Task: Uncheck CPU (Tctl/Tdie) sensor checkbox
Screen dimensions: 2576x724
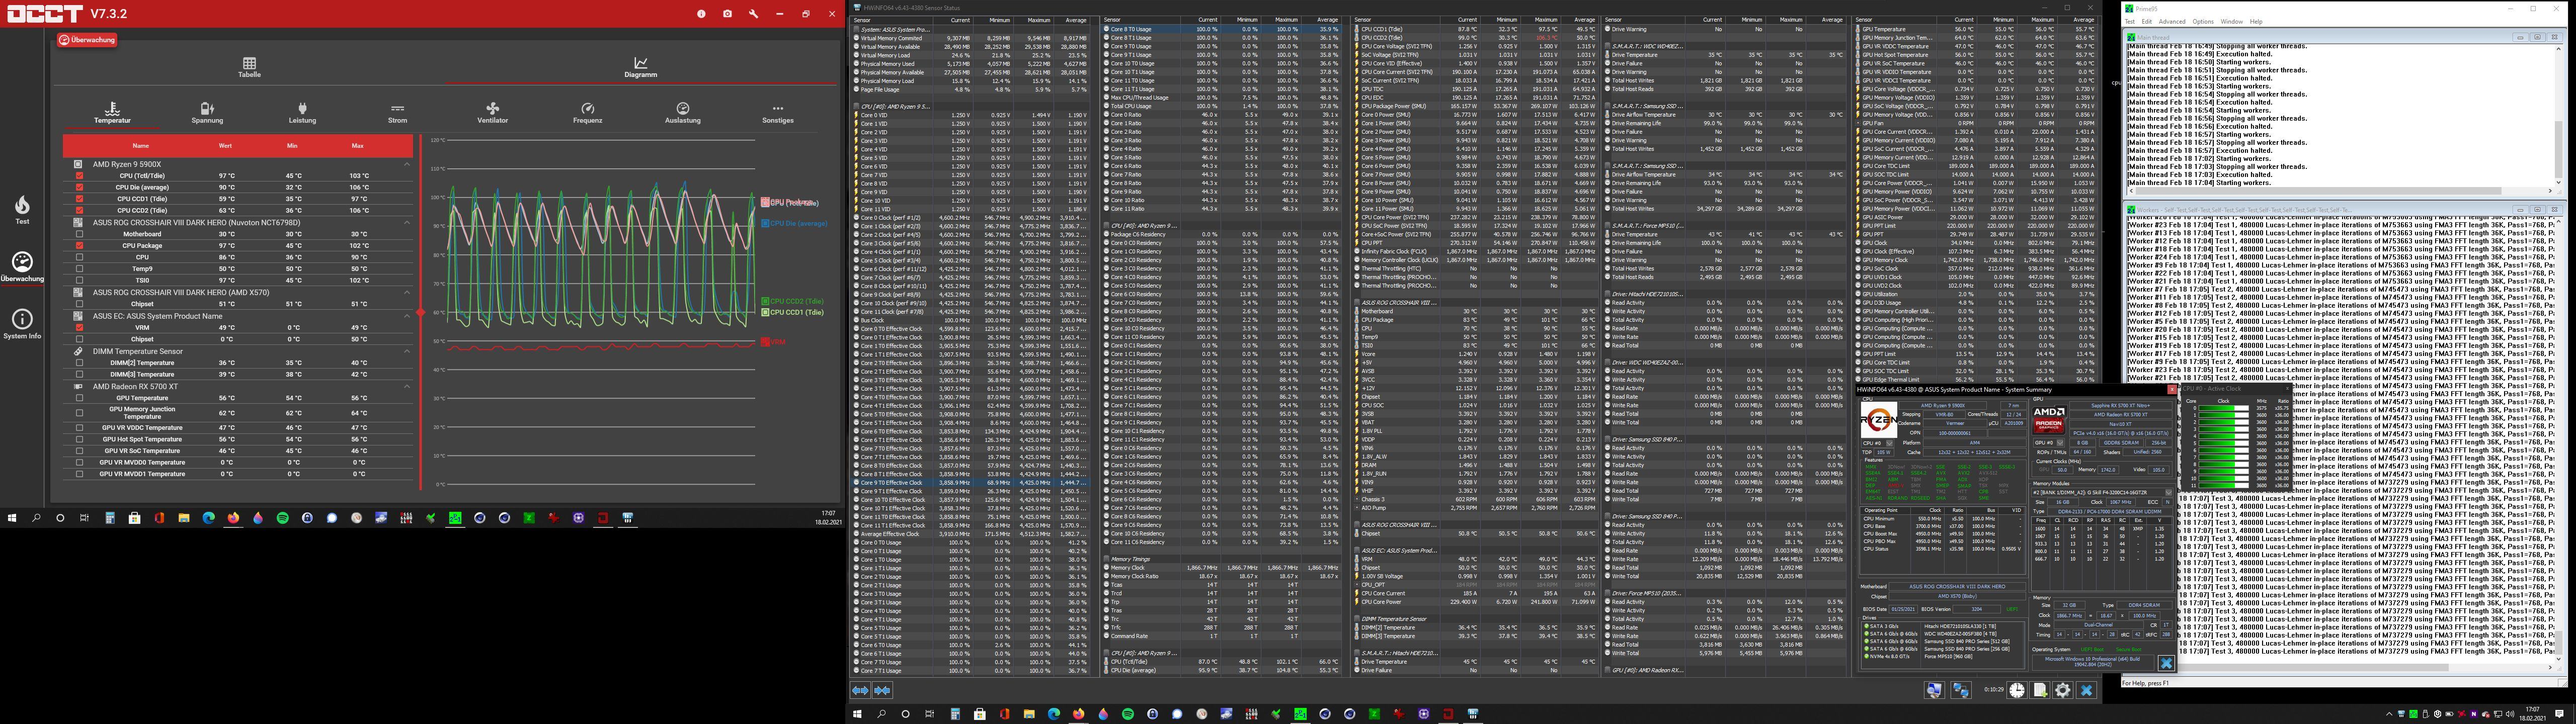Action: [x=79, y=176]
